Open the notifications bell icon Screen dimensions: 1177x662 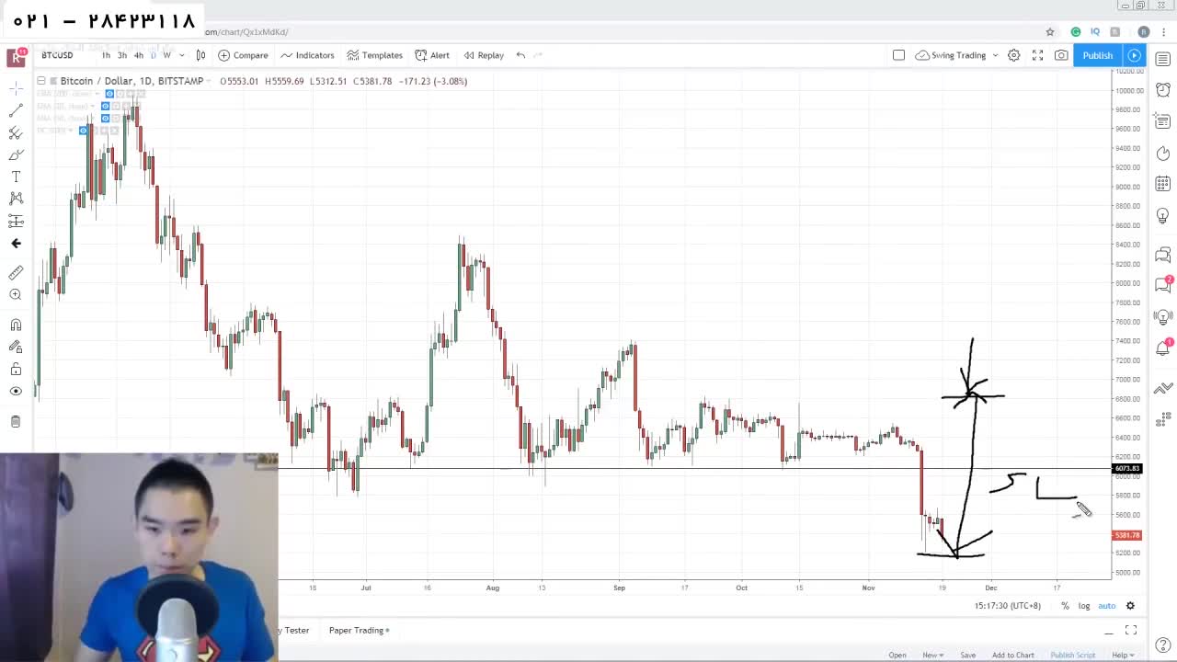coord(1163,348)
